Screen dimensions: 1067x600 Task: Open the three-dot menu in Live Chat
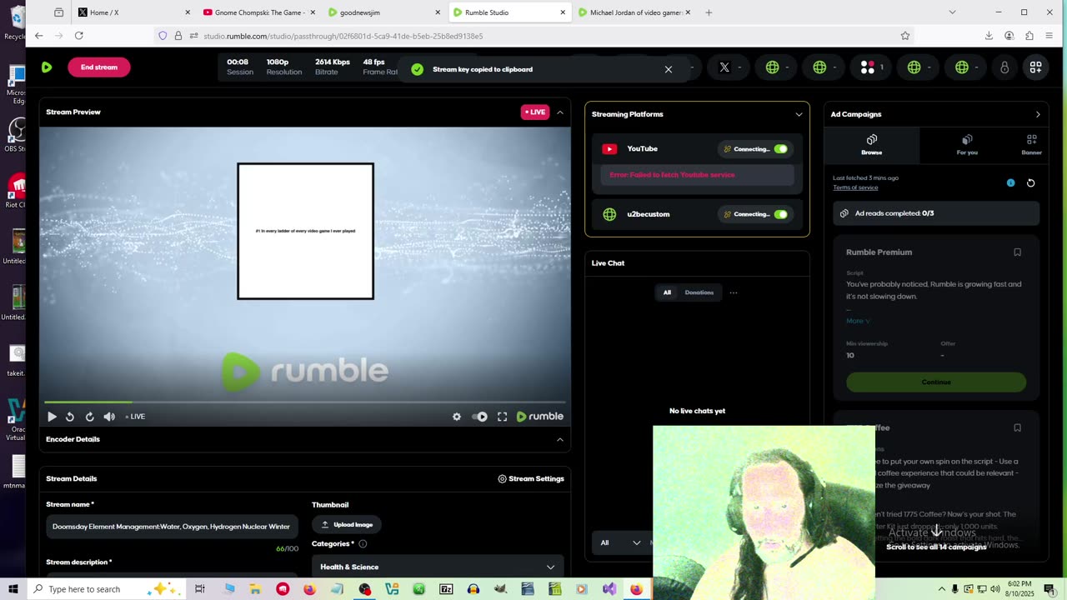734,292
